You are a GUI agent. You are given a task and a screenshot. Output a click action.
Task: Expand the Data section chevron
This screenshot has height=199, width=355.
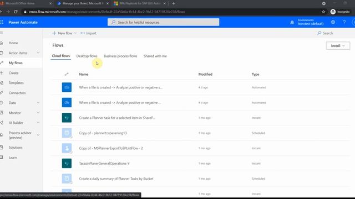[x=38, y=103]
